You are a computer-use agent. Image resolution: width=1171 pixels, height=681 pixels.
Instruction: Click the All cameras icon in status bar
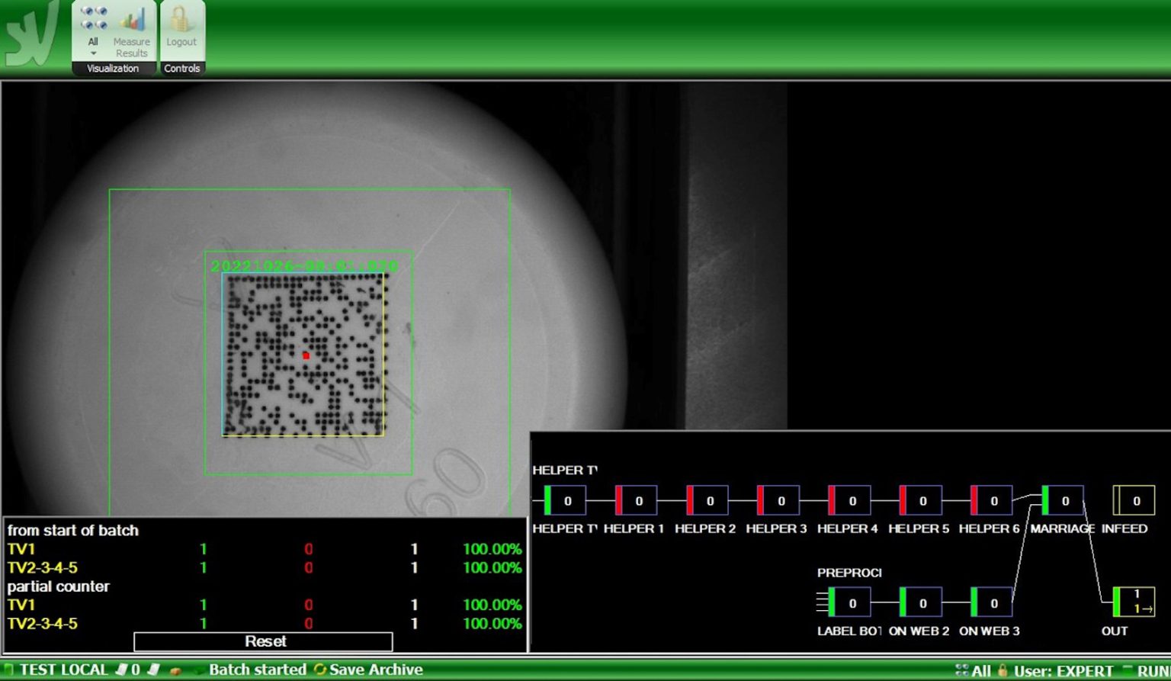(x=962, y=670)
